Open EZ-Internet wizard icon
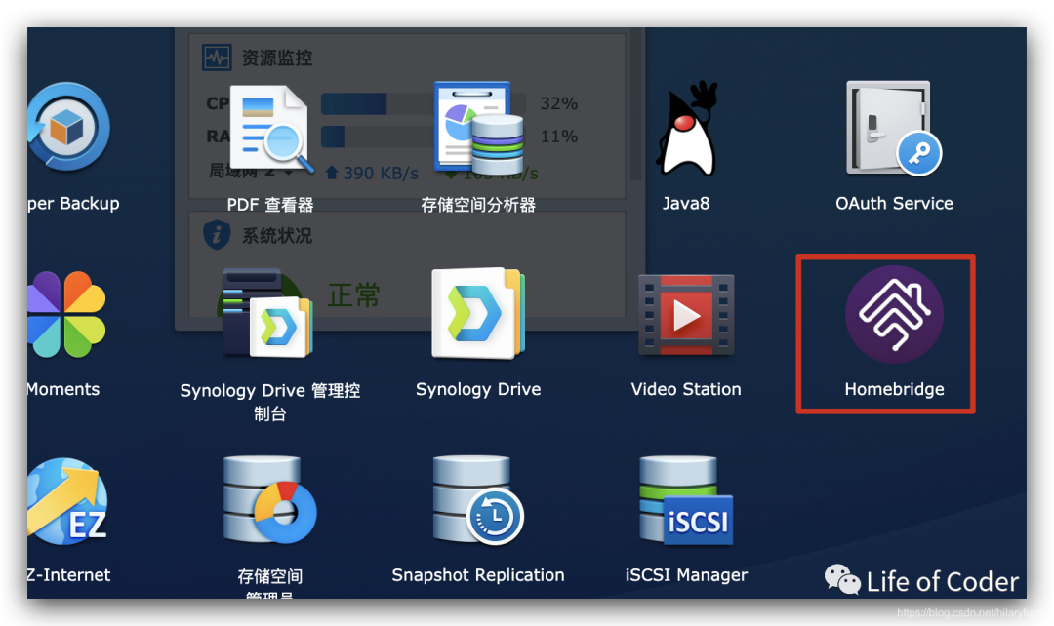 click(67, 501)
